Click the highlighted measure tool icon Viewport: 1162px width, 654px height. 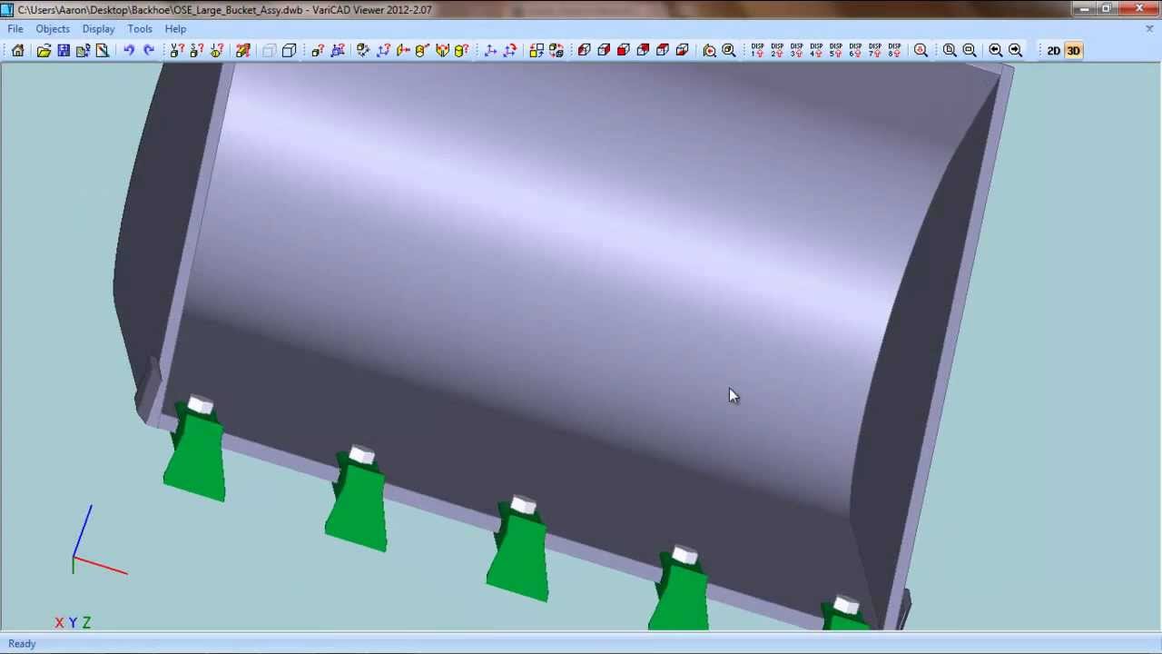coord(243,51)
